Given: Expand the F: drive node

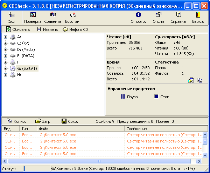Looking at the screenshot, I should 5,62.
